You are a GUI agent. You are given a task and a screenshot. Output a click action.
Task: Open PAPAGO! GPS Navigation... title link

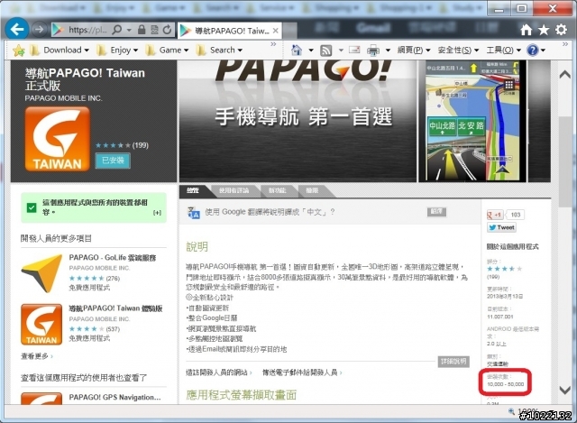(x=114, y=397)
